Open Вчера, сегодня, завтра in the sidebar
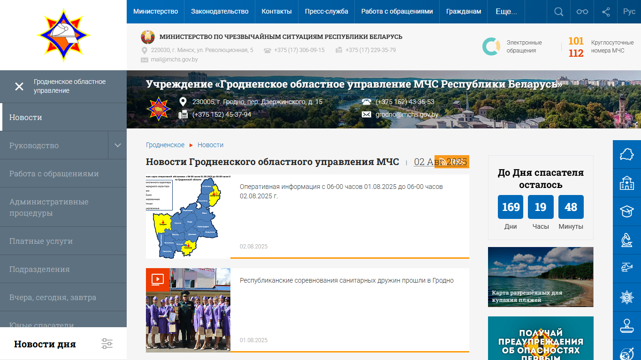641x360 pixels. coord(63,297)
